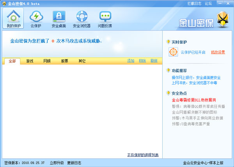
Task: Click the 金山密保 shield logo
Action: pos(223,20)
